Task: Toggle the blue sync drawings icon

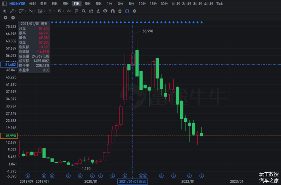Action: 127,11
